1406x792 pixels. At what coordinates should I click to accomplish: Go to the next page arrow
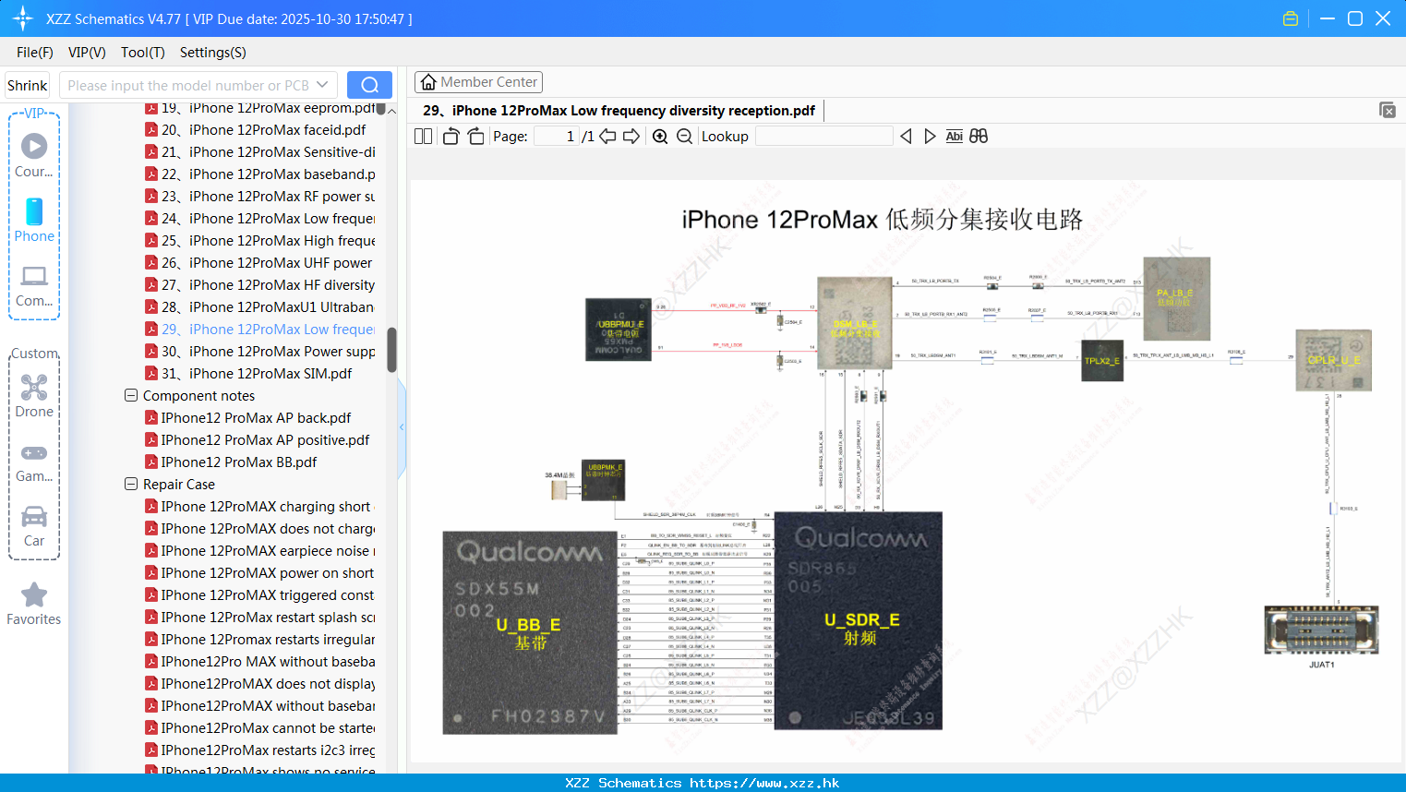[631, 137]
